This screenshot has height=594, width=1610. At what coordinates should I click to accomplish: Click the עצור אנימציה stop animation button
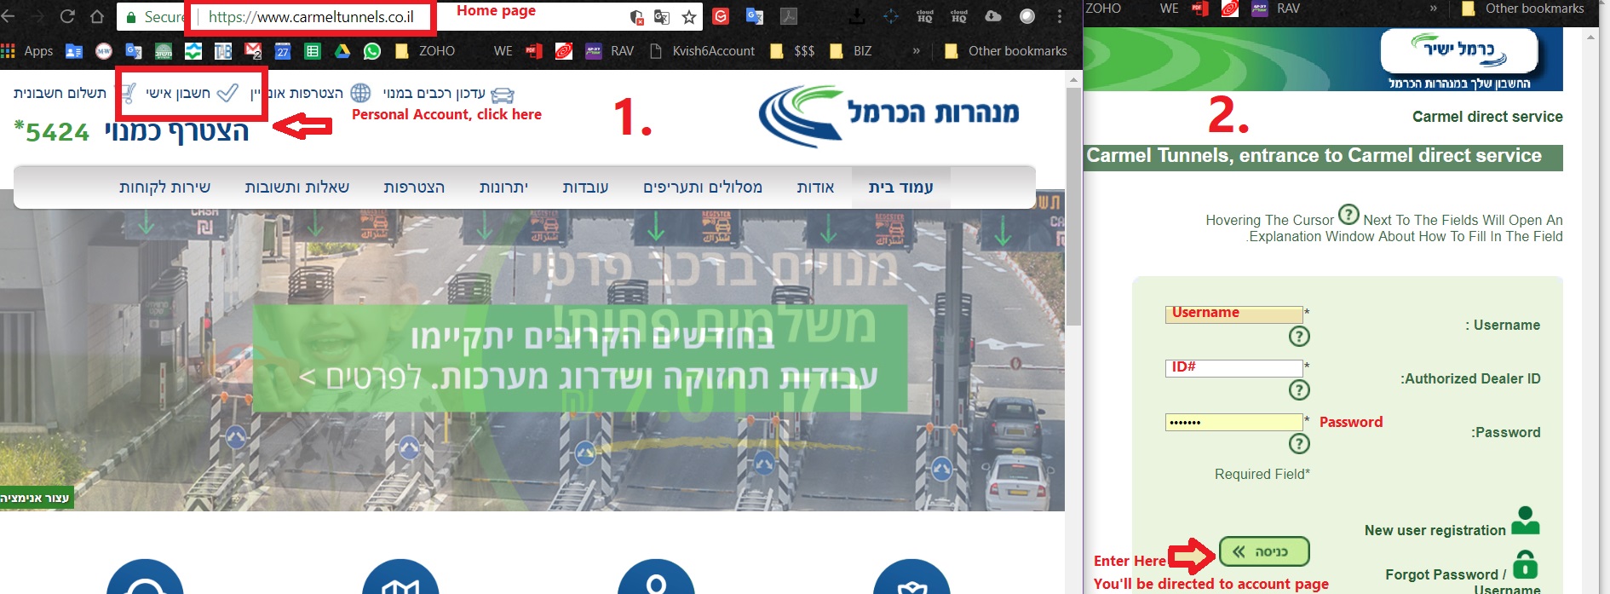tap(36, 498)
